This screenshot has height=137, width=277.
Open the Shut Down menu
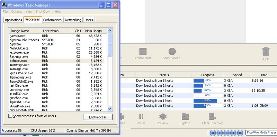44,12
